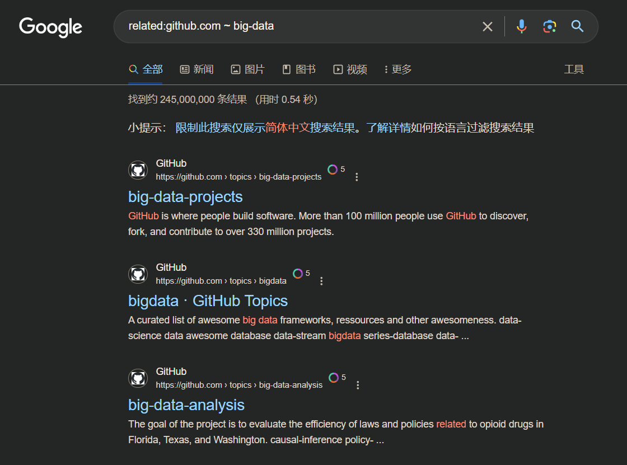Click GitHub favicon of bigdata result

[138, 274]
